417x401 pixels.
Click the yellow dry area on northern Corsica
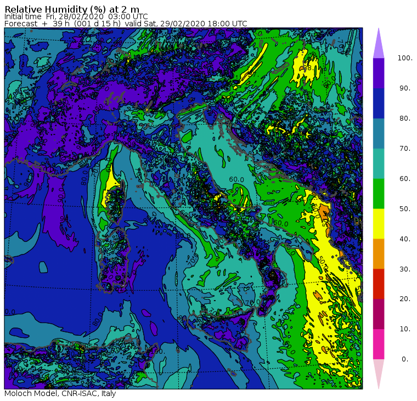pos(111,183)
